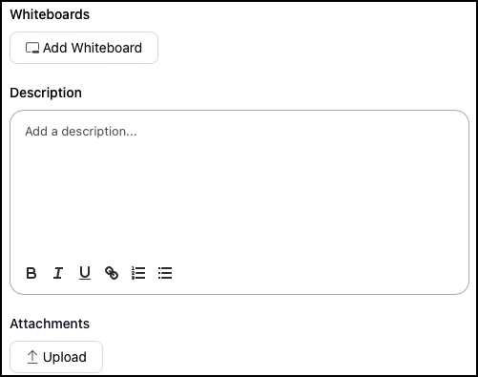Toggle underline formatting in the description editor

click(x=85, y=273)
